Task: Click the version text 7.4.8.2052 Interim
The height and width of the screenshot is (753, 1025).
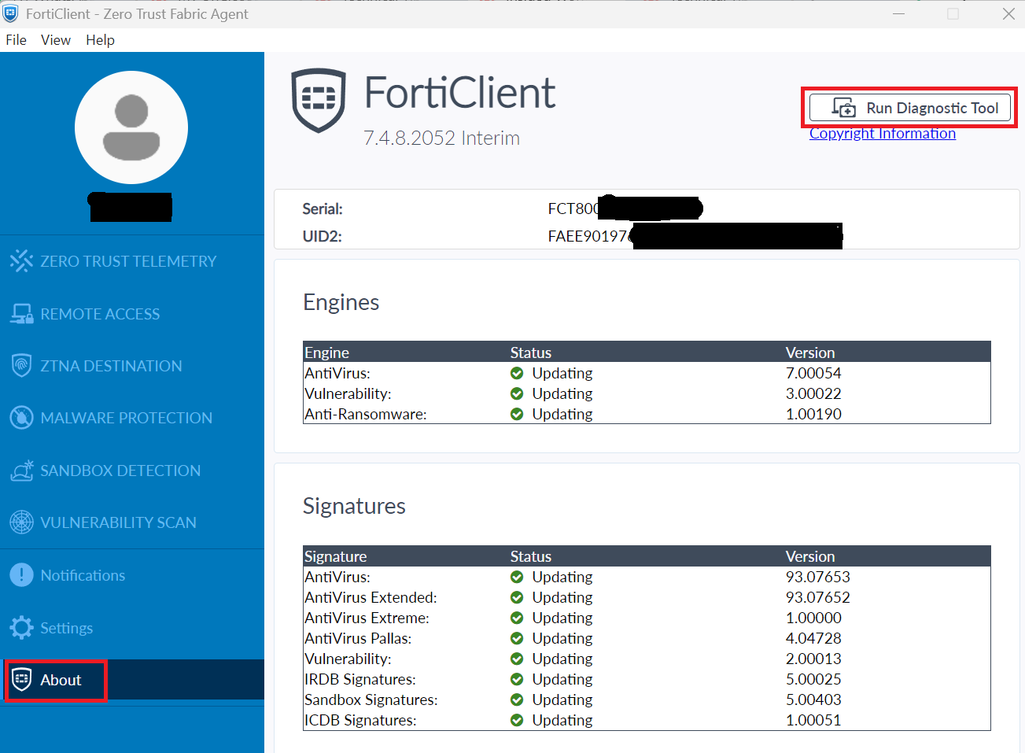Action: (441, 138)
